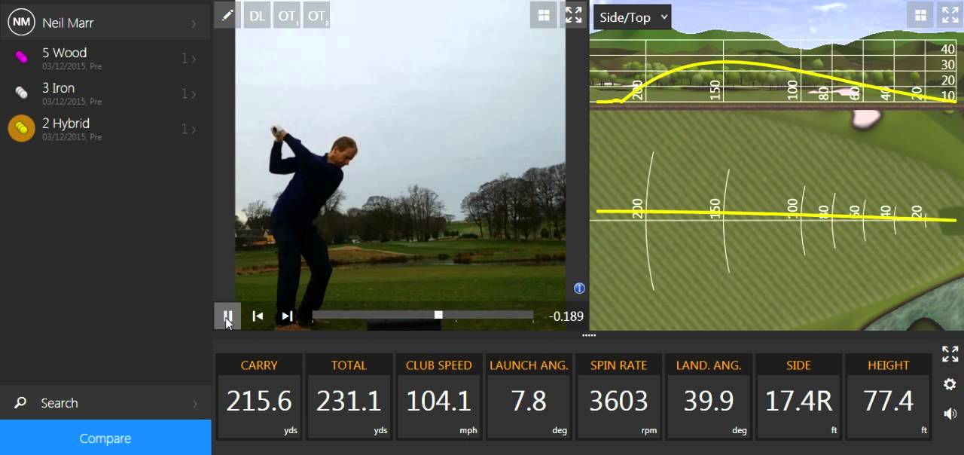The height and width of the screenshot is (455, 964).
Task: Open trajectory panel layout grid icon
Action: point(920,15)
